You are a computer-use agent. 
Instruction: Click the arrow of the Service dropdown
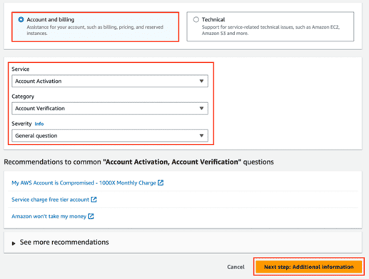pyautogui.click(x=201, y=81)
